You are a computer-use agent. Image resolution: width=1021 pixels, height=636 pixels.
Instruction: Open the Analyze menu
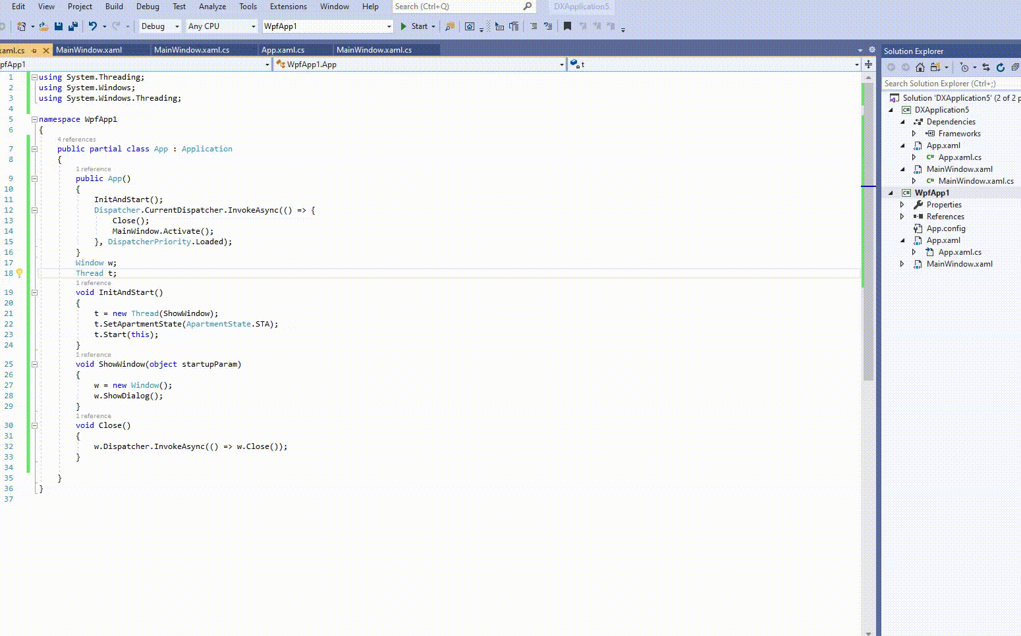tap(212, 7)
